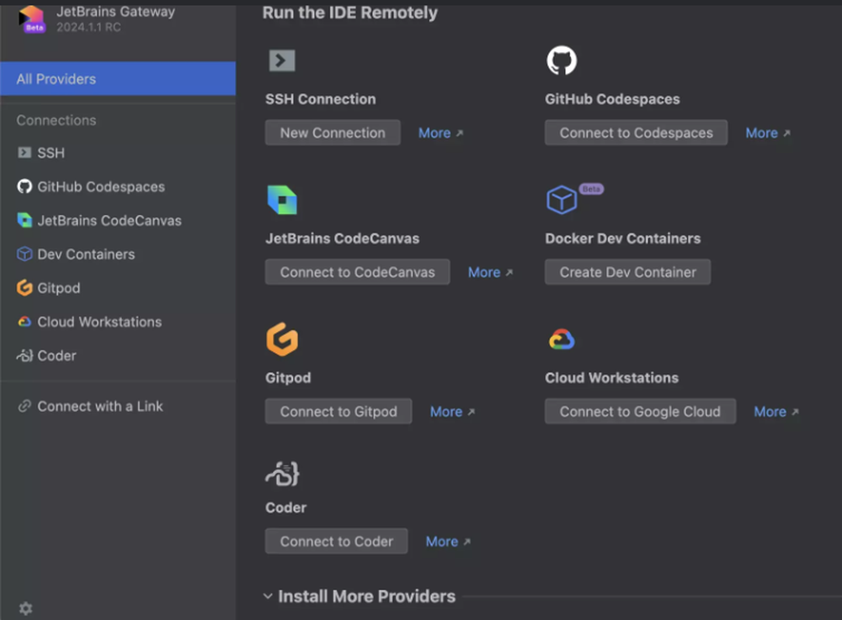Open JetBrains CodeCanvas in the sidebar
Image resolution: width=842 pixels, height=620 pixels.
pos(118,220)
